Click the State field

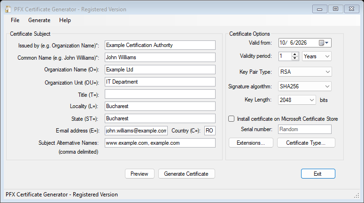coord(160,118)
